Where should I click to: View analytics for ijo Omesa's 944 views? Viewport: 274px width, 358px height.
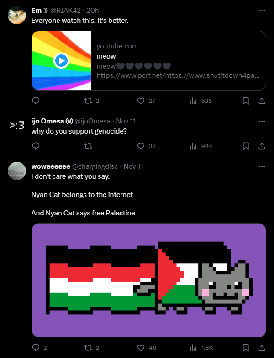[201, 146]
